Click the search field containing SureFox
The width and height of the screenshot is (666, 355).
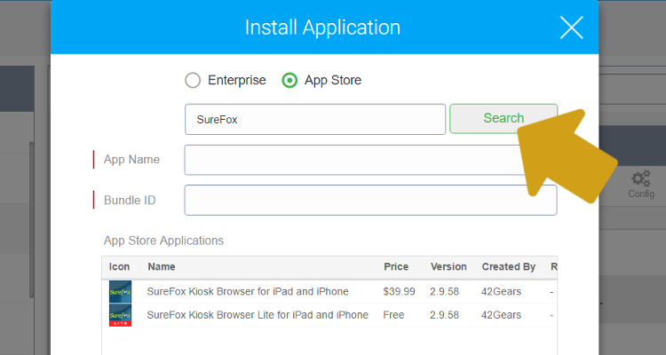point(315,119)
